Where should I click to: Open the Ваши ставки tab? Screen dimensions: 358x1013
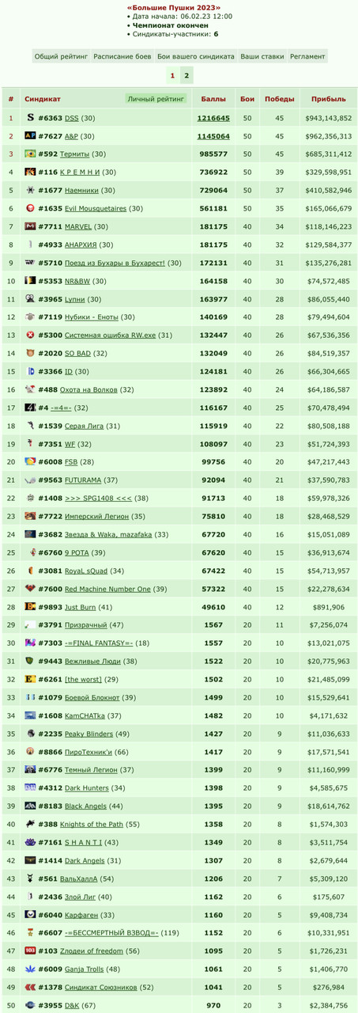tap(262, 57)
